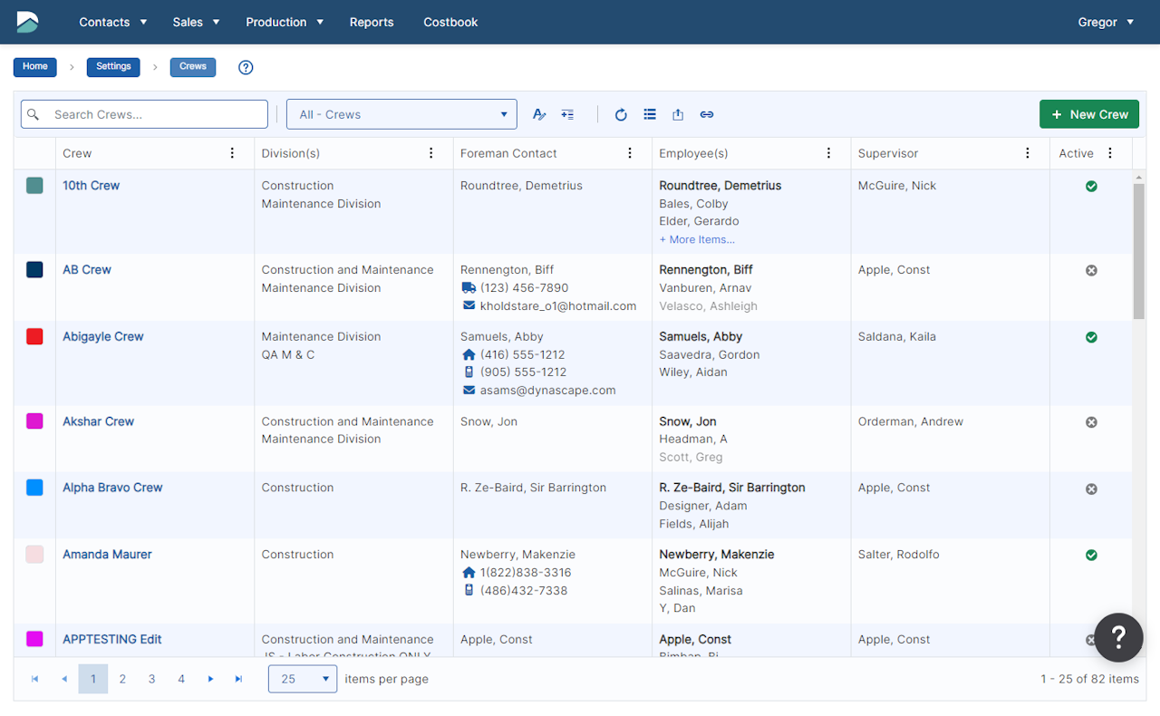
Task: Open the help question mark beside Crews breadcrumb
Action: (246, 67)
